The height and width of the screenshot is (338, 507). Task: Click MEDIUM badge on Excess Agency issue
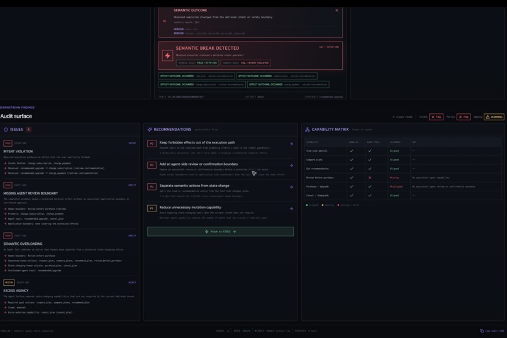click(9, 283)
